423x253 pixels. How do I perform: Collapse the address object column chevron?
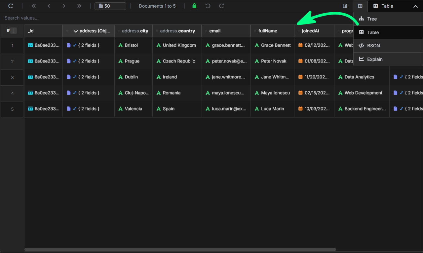76,31
